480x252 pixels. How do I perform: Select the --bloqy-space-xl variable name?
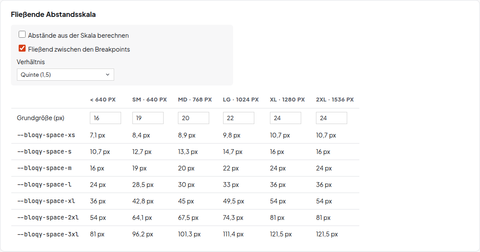tap(46, 201)
